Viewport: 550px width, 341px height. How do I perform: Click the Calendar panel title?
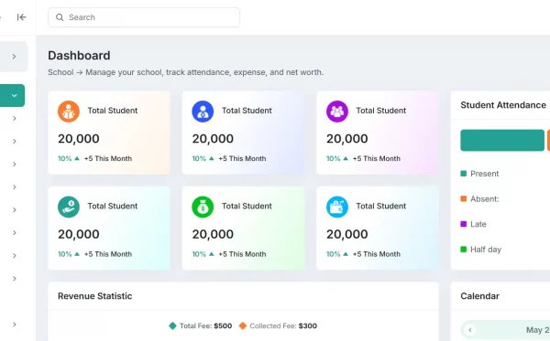pyautogui.click(x=479, y=296)
